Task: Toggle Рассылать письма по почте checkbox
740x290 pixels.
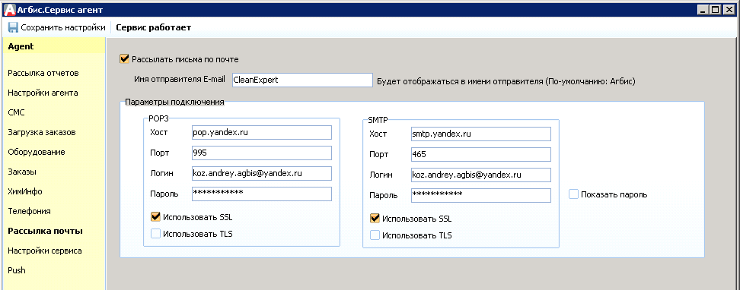Action: 125,59
